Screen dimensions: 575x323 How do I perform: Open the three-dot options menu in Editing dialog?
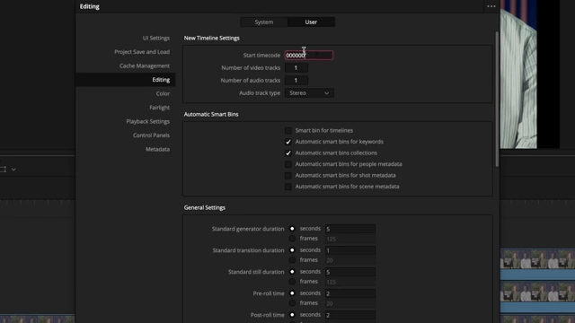(491, 6)
